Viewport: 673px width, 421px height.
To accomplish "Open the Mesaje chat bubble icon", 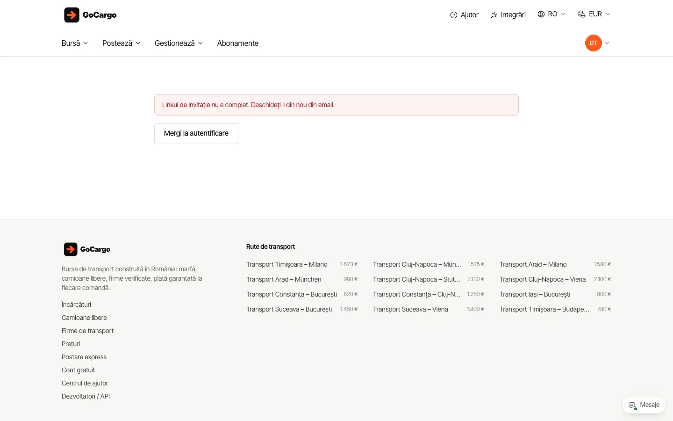I will coord(632,405).
